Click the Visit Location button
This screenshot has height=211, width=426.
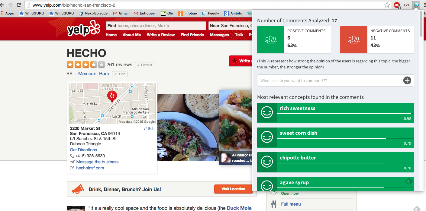(234, 189)
